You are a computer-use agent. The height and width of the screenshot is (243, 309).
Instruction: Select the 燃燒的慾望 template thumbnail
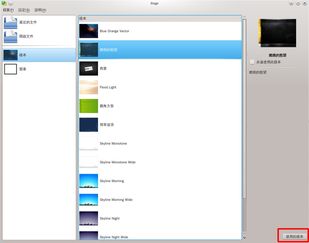(x=88, y=50)
